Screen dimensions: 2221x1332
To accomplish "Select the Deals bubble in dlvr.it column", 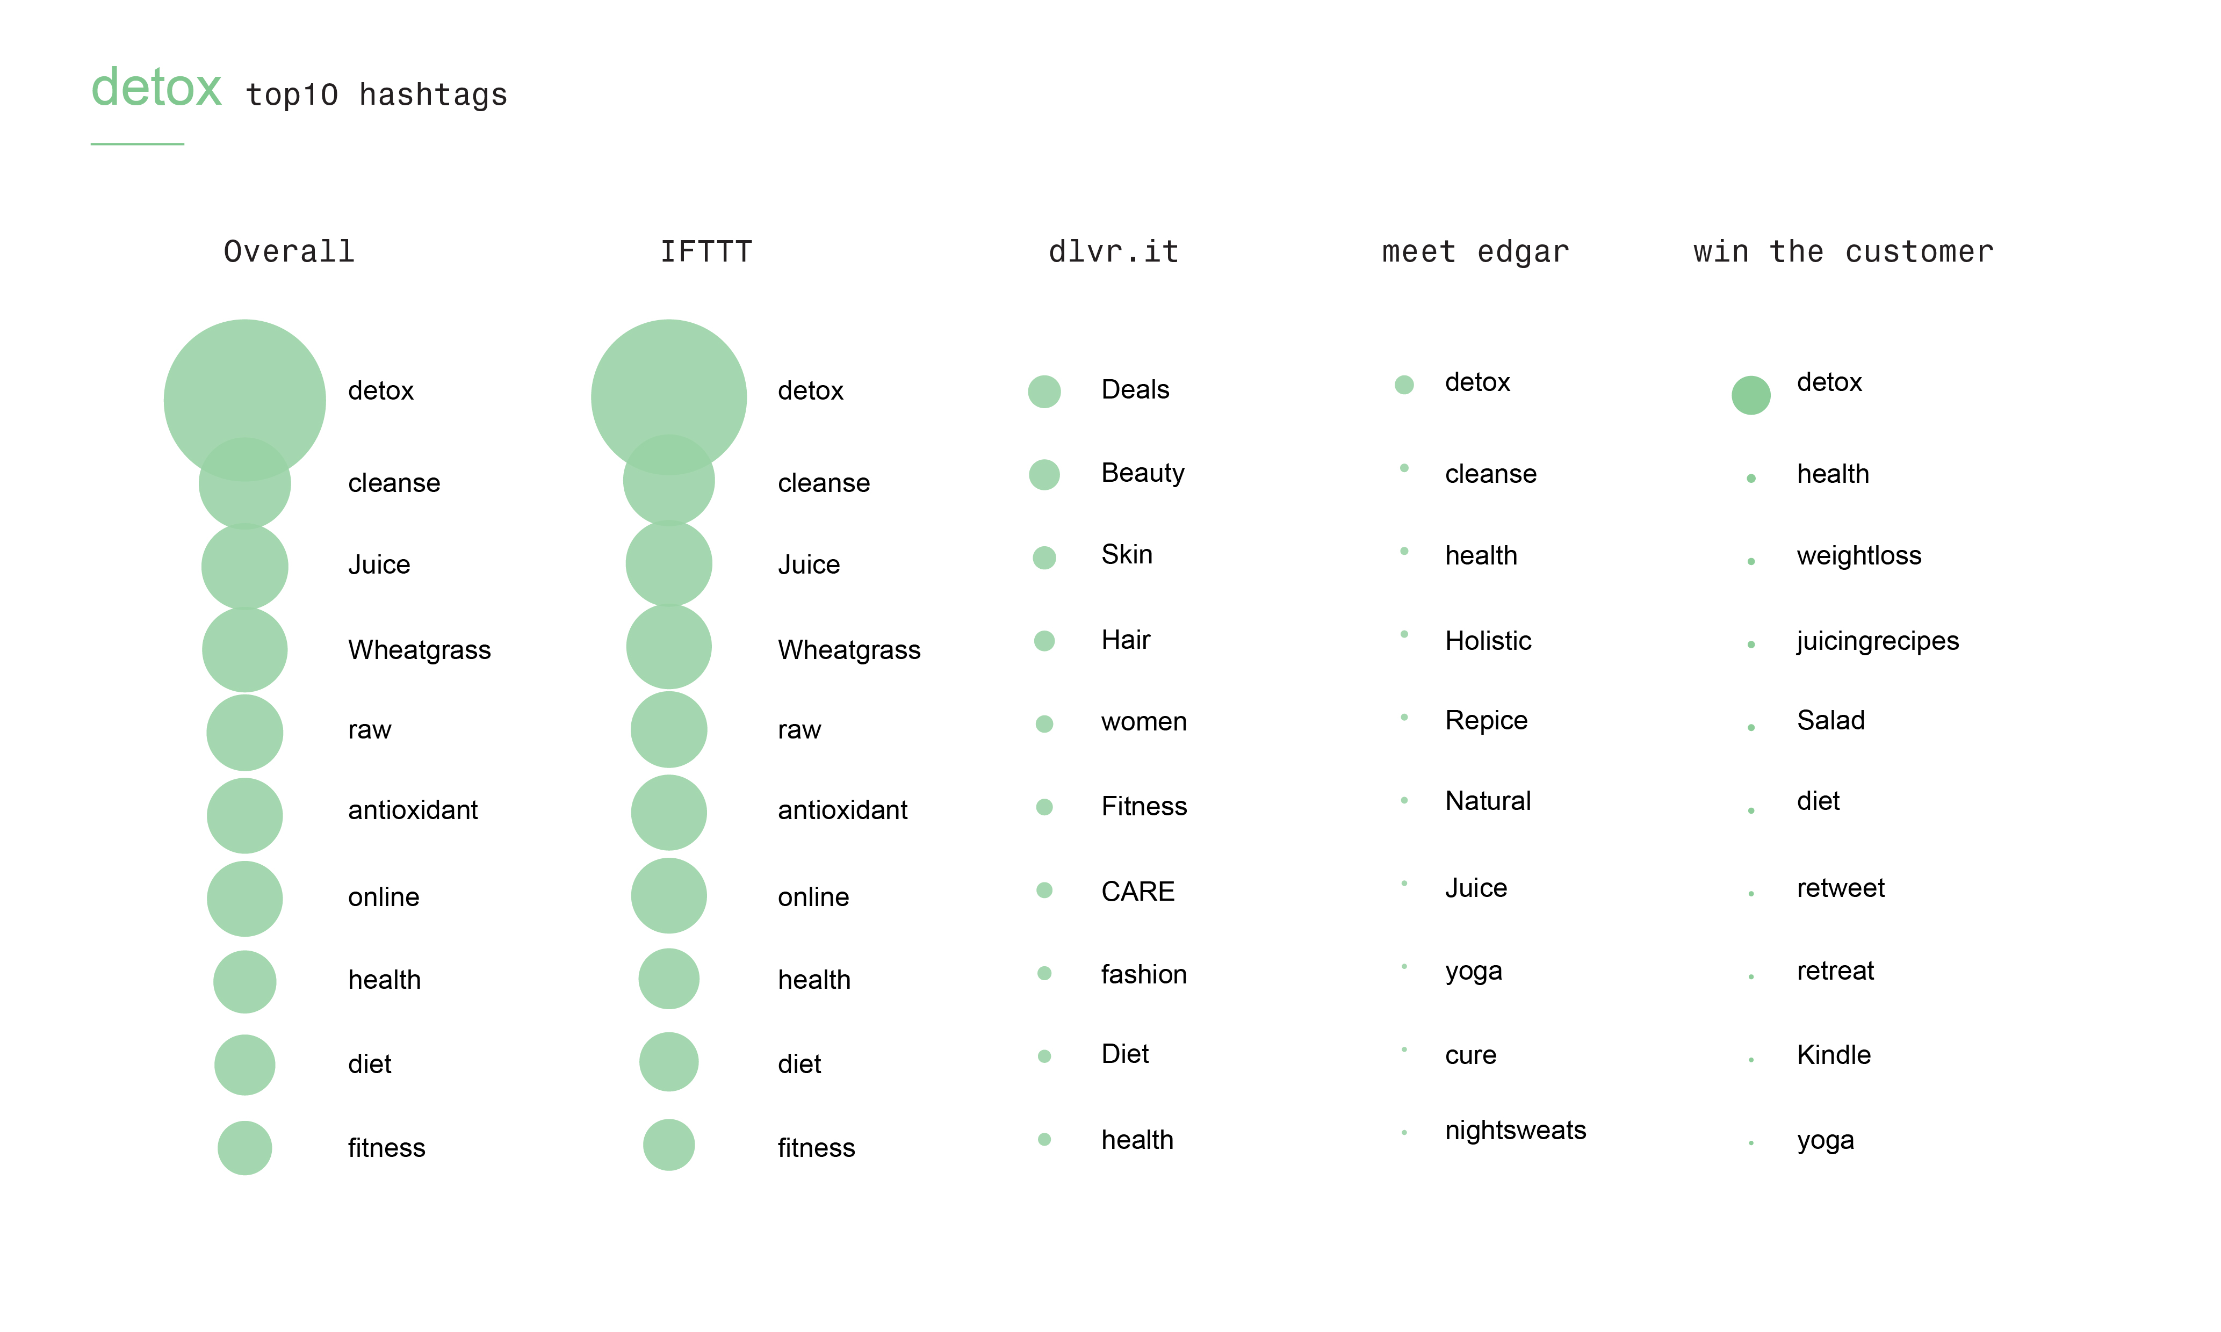I will (1044, 392).
